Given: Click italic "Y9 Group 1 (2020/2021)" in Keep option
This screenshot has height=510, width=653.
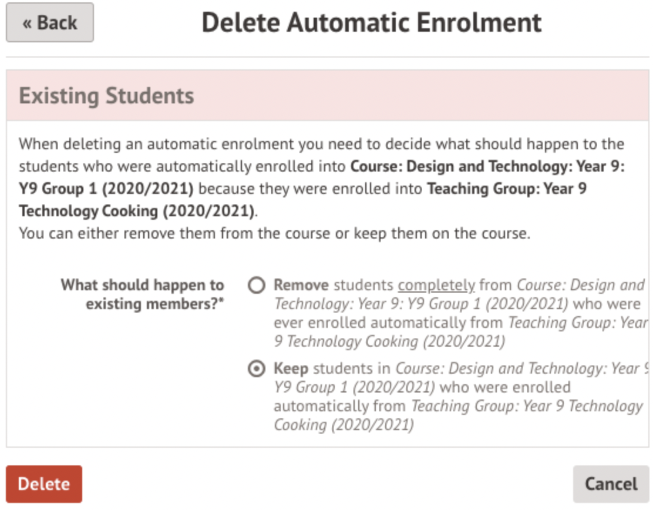Looking at the screenshot, I should click(x=354, y=388).
